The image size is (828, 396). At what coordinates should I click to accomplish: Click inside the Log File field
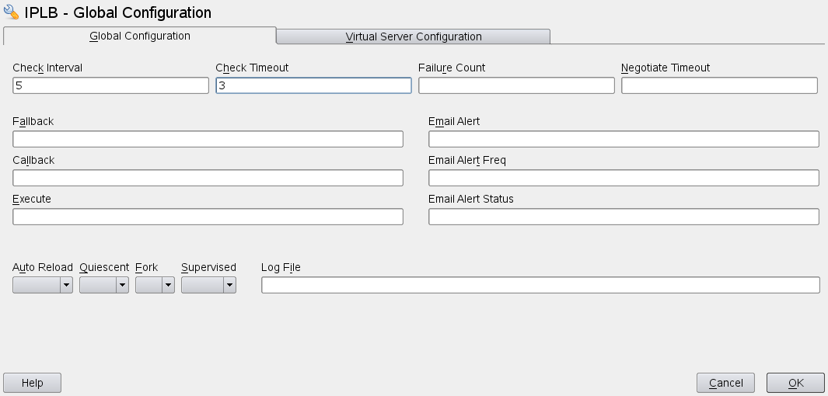click(540, 285)
